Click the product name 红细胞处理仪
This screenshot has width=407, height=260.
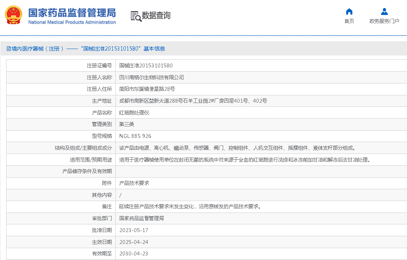pyautogui.click(x=134, y=113)
